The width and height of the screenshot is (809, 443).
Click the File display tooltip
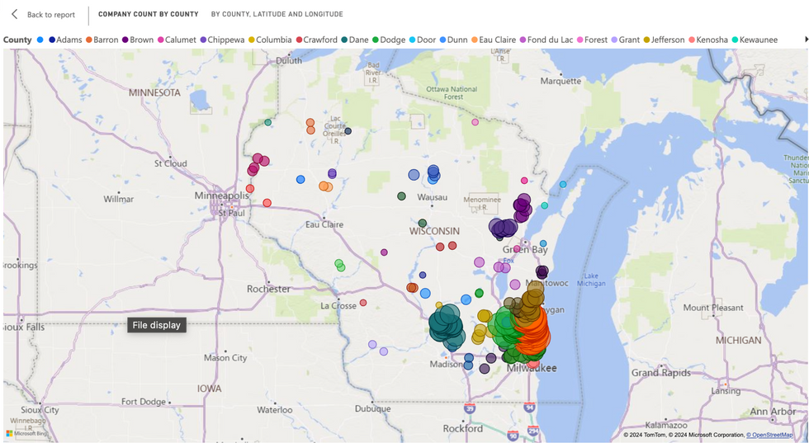pos(156,325)
